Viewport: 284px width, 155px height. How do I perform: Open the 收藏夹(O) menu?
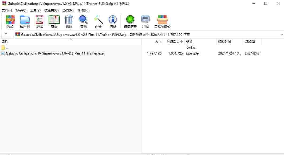52,10
